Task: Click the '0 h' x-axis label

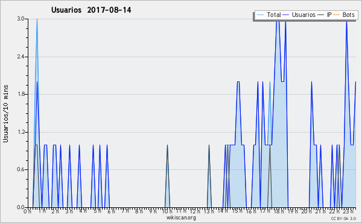Action: (x=28, y=212)
